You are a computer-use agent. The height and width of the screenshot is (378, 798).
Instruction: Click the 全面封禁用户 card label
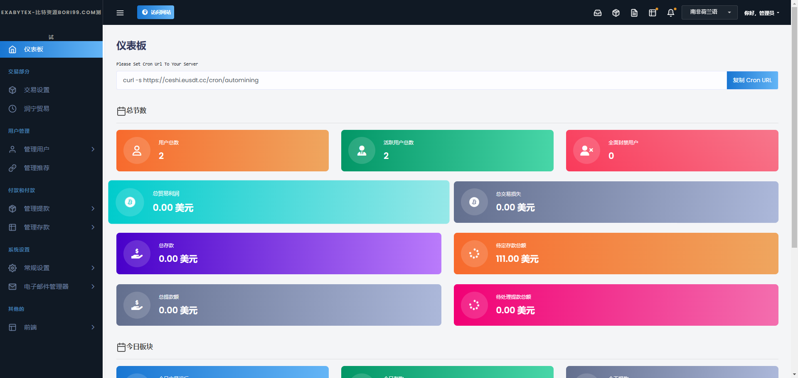point(623,143)
